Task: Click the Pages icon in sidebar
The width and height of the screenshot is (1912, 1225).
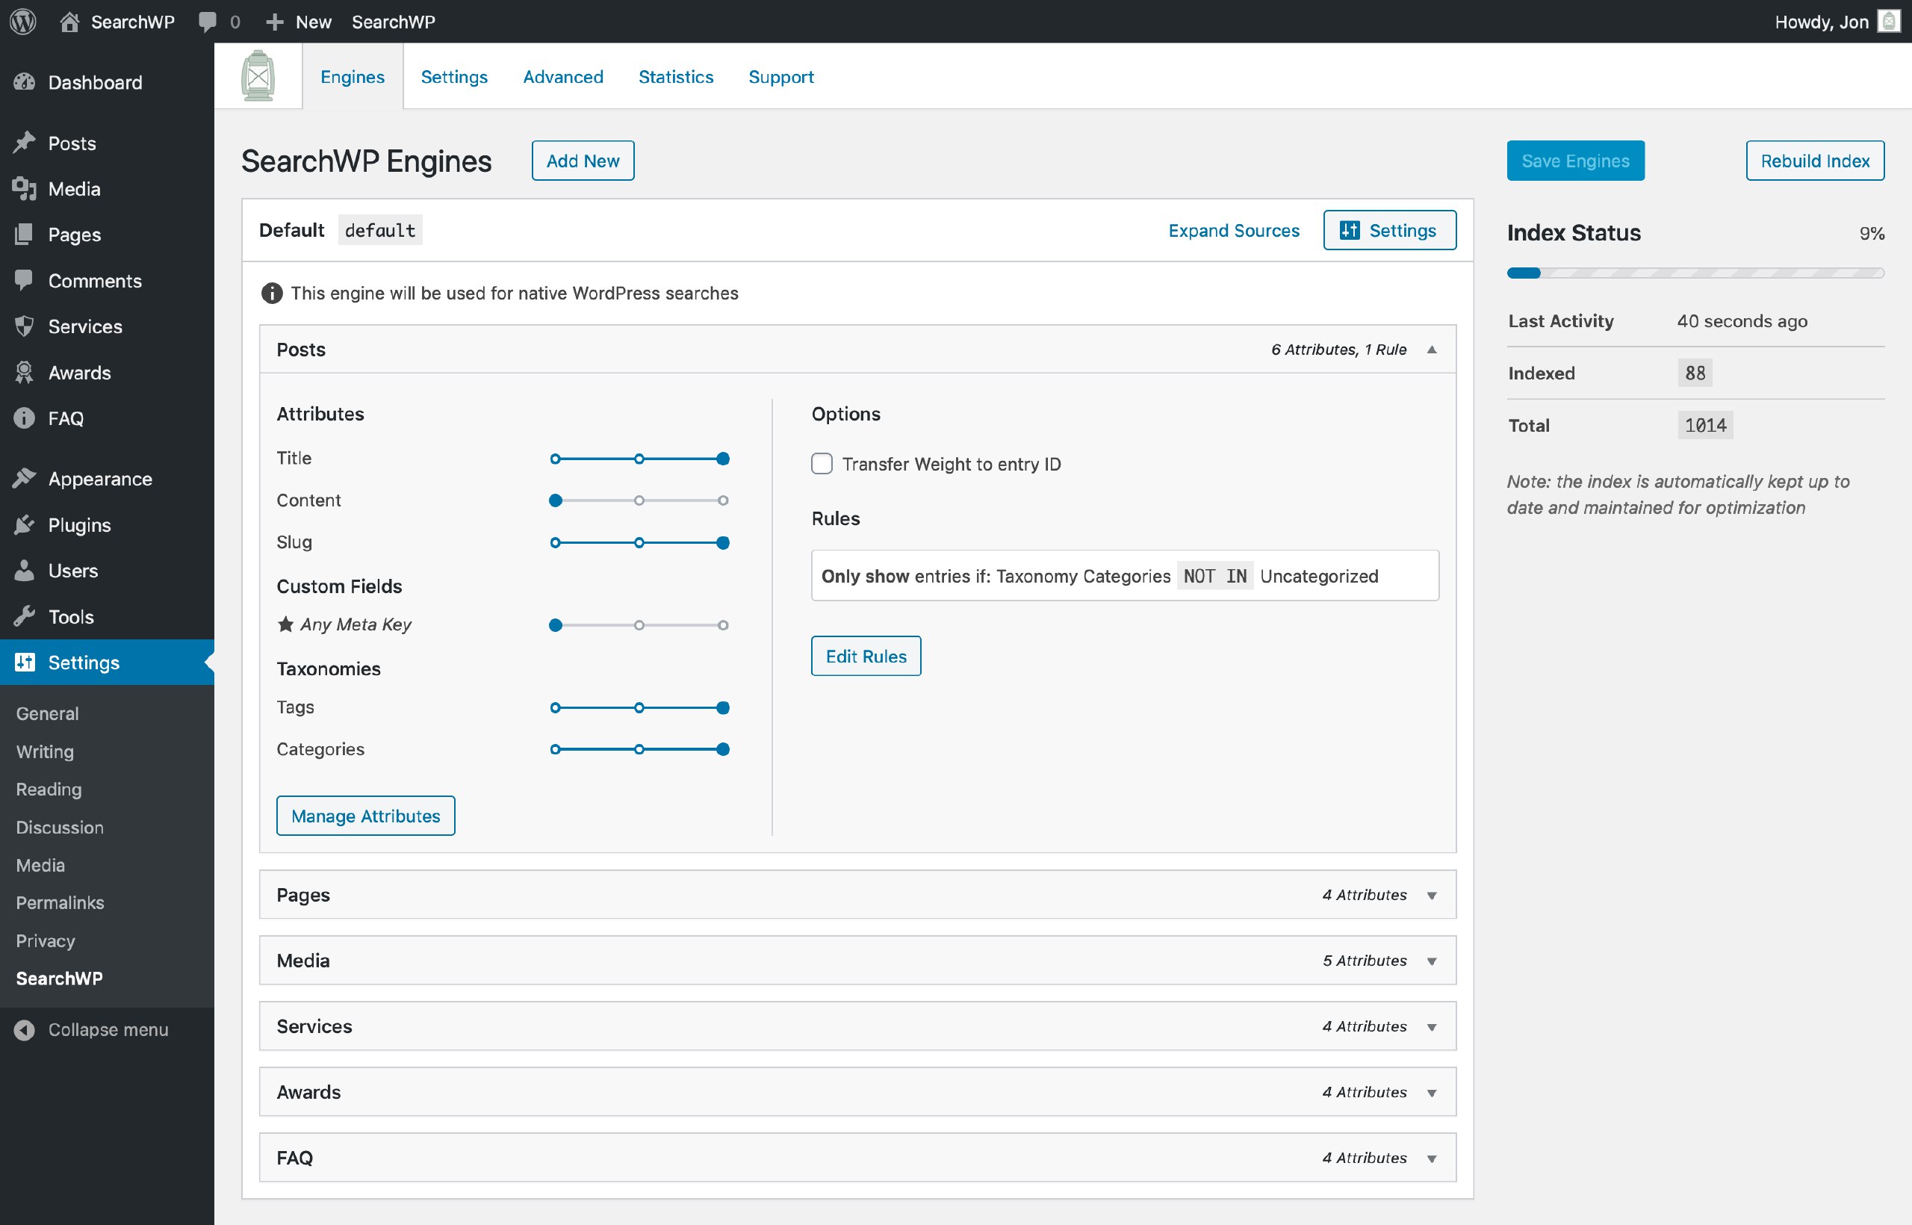Action: pyautogui.click(x=25, y=234)
